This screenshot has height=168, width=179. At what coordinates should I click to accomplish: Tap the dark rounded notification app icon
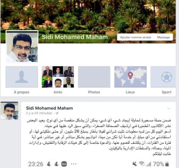(x=64, y=164)
